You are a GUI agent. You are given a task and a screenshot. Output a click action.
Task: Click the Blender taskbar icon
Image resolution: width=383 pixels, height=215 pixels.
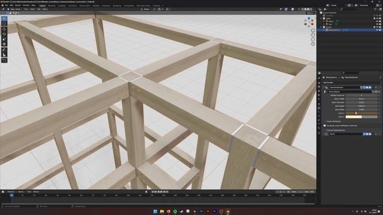pyautogui.click(x=227, y=211)
